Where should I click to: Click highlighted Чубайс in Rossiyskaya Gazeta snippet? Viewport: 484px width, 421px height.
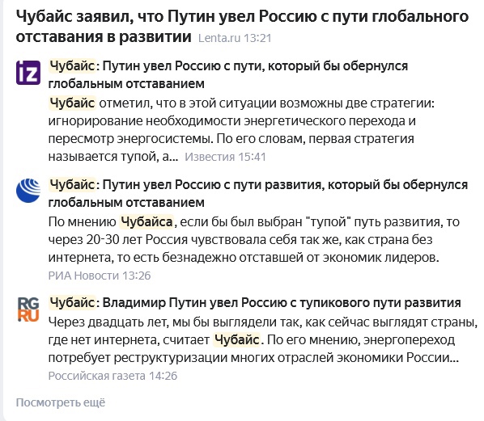[x=237, y=340]
